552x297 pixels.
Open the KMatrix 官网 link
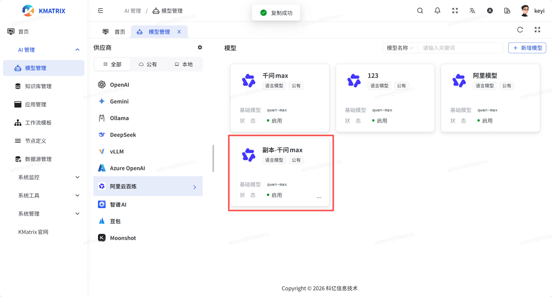(x=33, y=232)
